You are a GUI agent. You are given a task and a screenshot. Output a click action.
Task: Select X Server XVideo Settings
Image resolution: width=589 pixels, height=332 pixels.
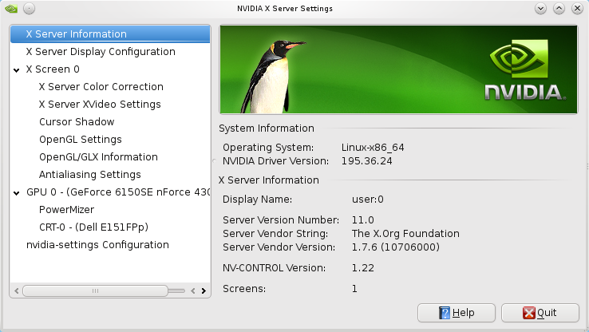100,105
